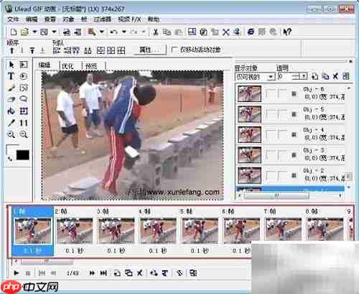Screen dimensions: 359x294
Task: Click the New file icon in toolbar
Action: (14, 32)
